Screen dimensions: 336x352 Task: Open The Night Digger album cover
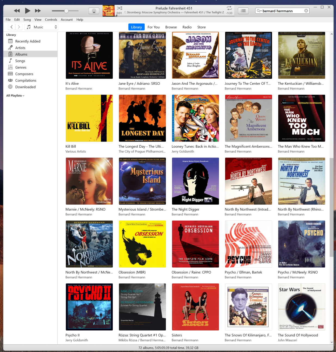pyautogui.click(x=195, y=181)
